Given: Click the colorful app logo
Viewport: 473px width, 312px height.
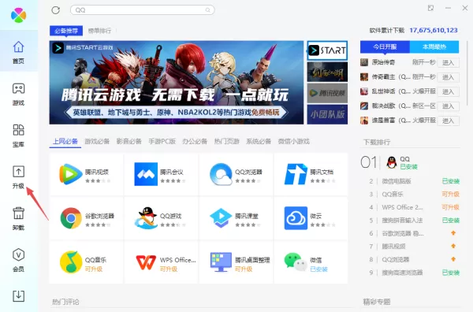Looking at the screenshot, I should 18,15.
